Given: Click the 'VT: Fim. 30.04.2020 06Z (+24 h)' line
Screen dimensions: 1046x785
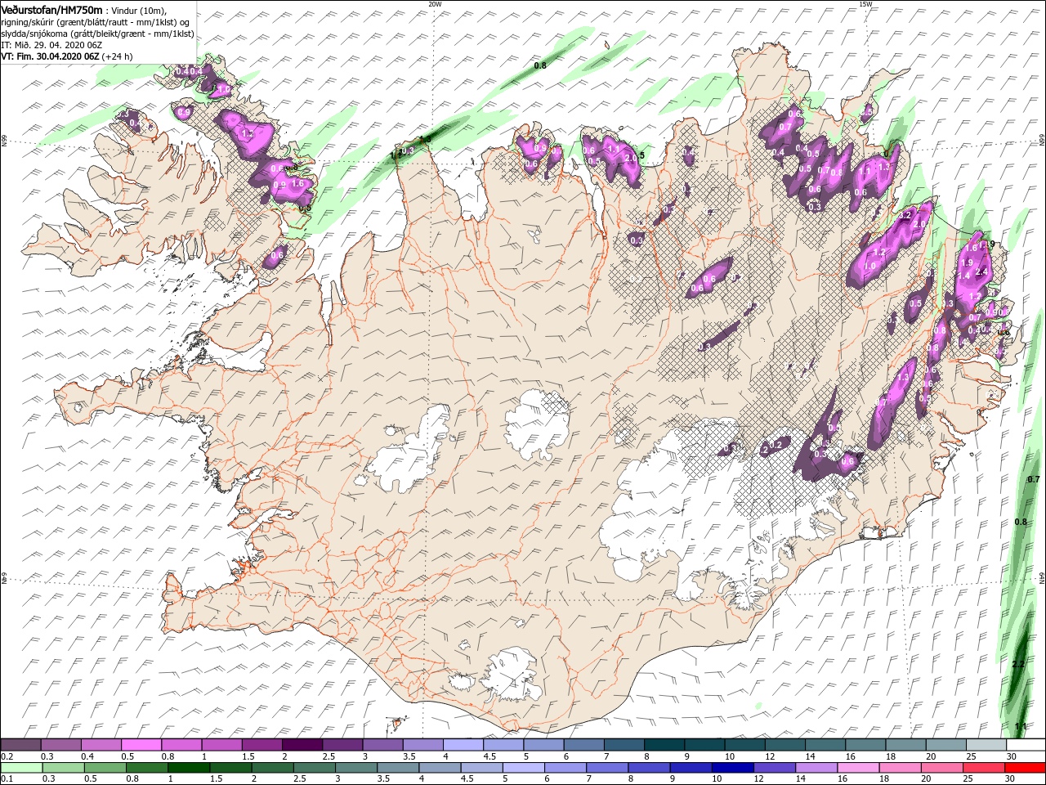Looking at the screenshot, I should [x=67, y=56].
